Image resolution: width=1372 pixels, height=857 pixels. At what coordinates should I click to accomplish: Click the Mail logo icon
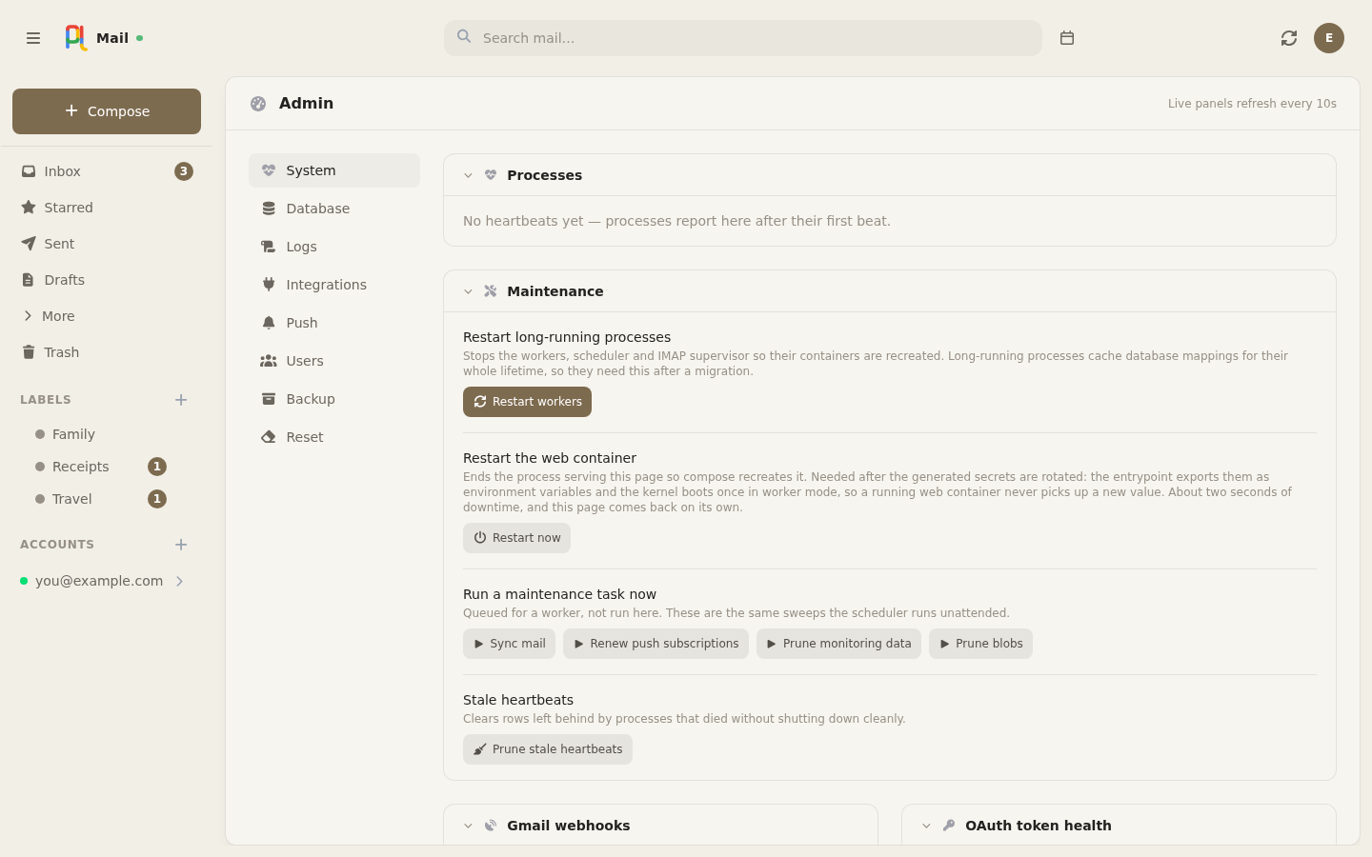(76, 38)
